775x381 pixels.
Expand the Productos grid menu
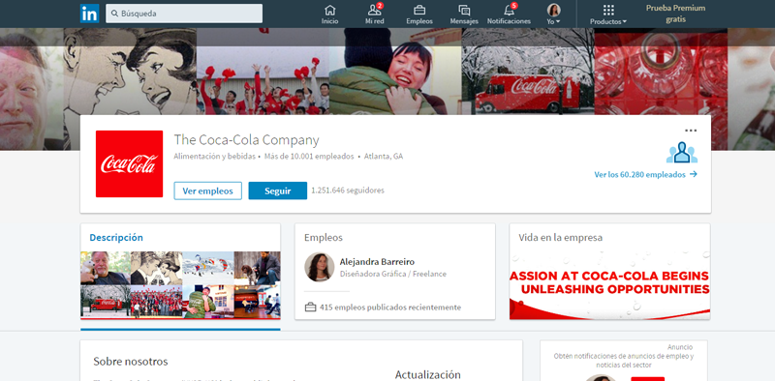click(608, 15)
